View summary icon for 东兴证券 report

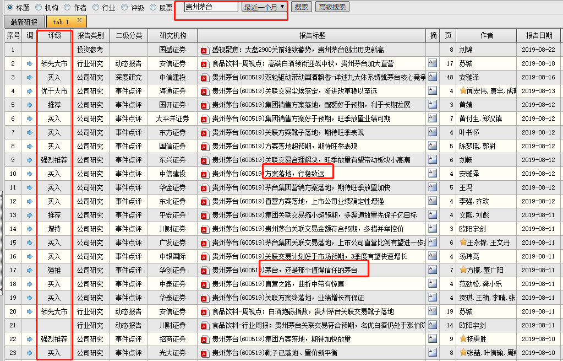[433, 160]
